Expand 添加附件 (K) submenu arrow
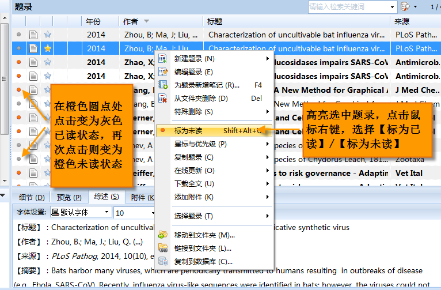The height and width of the screenshot is (290, 441). [x=268, y=197]
